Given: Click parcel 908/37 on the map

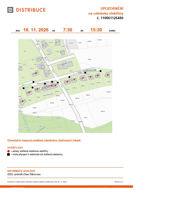Looking at the screenshot, I should tap(35, 108).
